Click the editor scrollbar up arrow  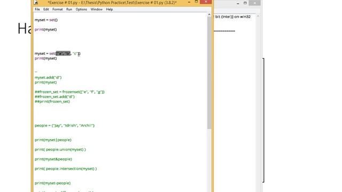click(209, 14)
